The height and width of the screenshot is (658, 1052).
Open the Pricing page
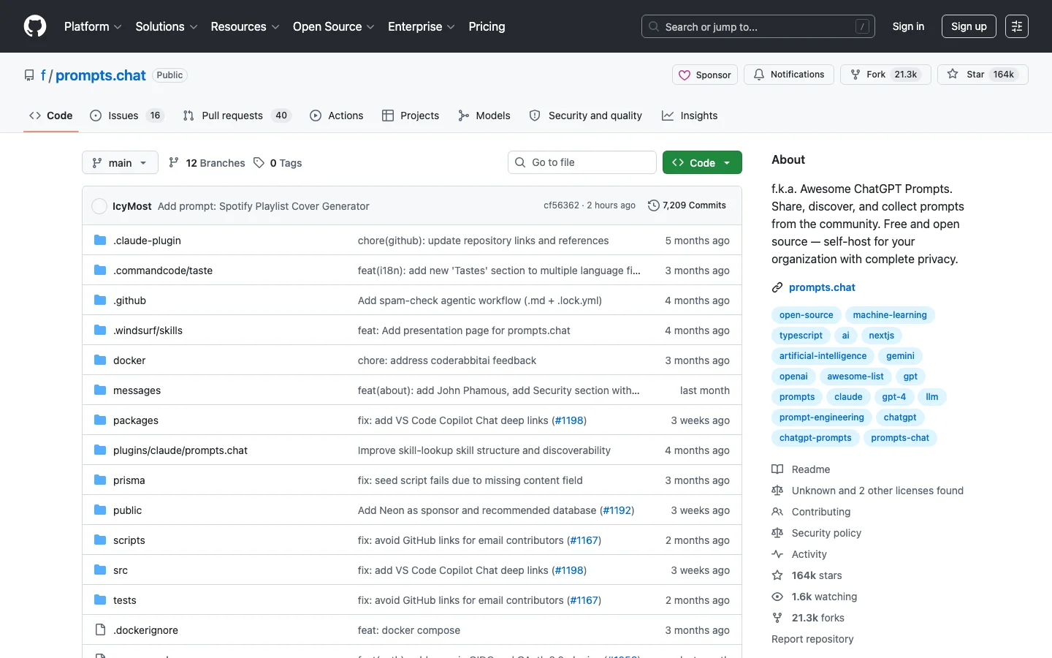(487, 26)
